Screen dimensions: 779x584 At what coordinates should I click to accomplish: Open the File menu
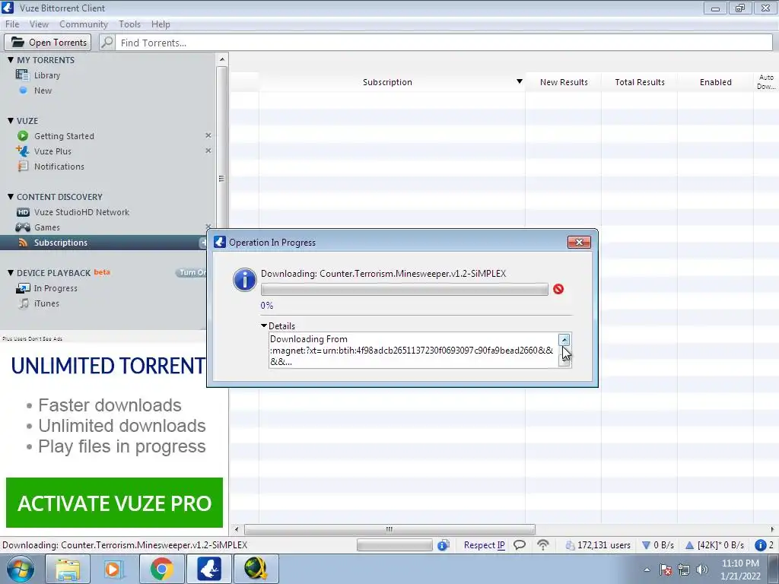point(12,24)
